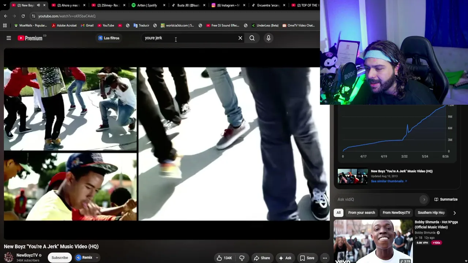Open the NewBoyzTV channel name link
468x263 pixels.
coord(27,255)
